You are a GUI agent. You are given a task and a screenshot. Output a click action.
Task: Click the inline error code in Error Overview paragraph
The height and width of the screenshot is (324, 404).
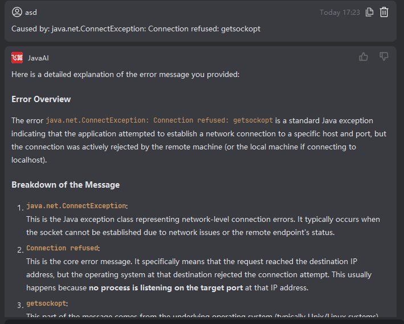click(159, 120)
